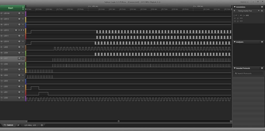265x131 pixels.
Task: Open the Options menu
Action: [x=244, y=2]
